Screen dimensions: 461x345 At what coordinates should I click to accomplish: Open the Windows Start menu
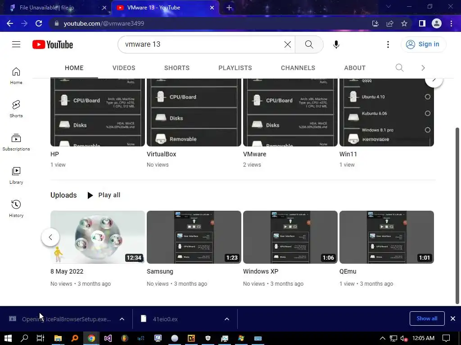point(8,338)
